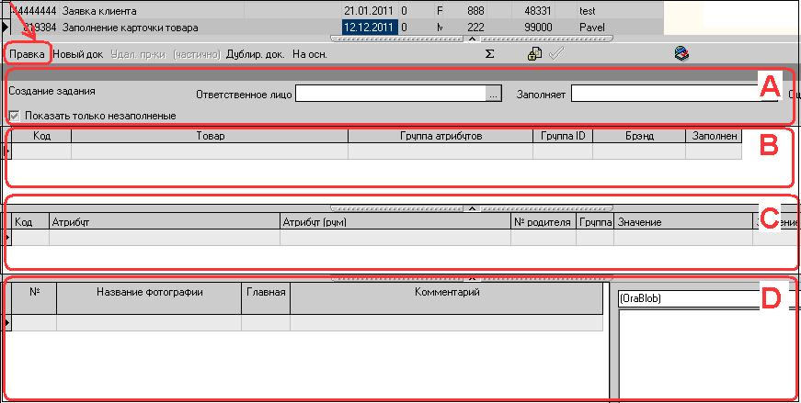Click the Комментарий column header
This screenshot has width=801, height=403.
[447, 298]
